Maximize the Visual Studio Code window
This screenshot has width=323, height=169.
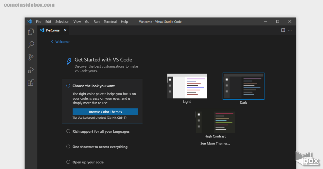(278, 22)
